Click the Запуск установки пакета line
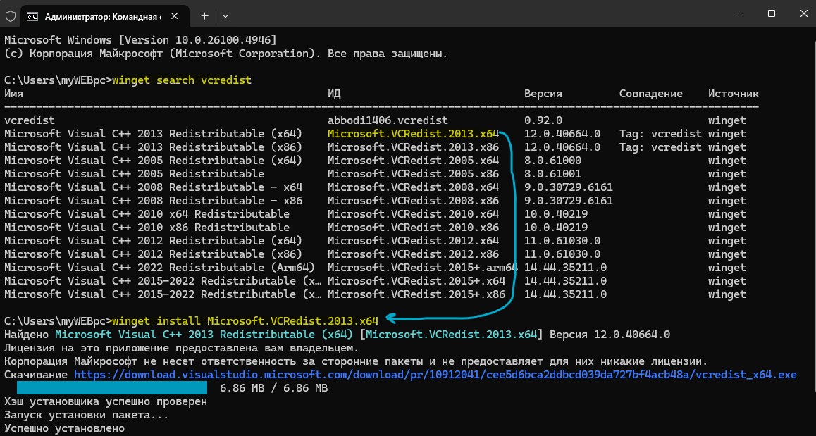Viewport: 816px width, 436px height. pyautogui.click(x=87, y=415)
